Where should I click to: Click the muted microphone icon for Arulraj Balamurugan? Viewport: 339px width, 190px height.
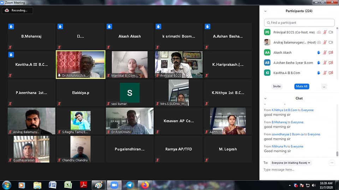coord(325,42)
